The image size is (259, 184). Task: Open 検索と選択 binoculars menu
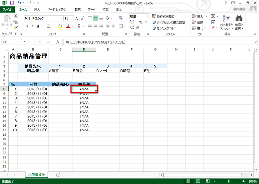pyautogui.click(x=239, y=22)
